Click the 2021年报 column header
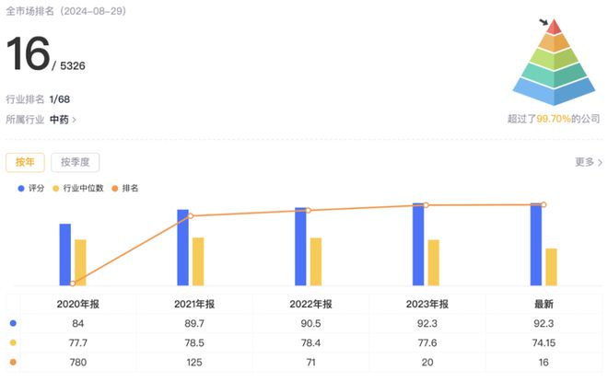Viewport: 608px width, 382px height. (194, 304)
